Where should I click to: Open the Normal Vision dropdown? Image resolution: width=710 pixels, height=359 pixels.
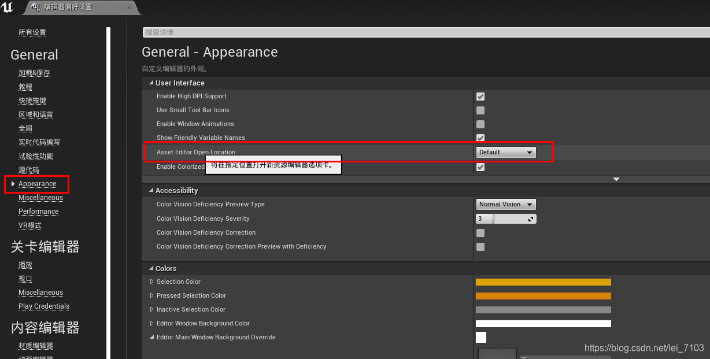[506, 204]
